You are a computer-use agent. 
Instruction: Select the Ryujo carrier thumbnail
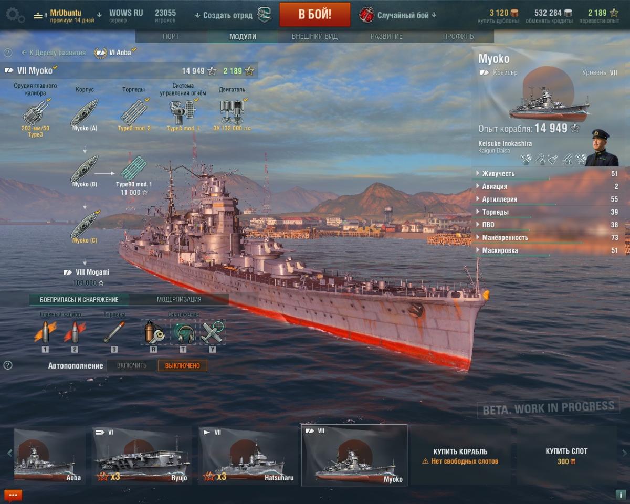pos(142,455)
